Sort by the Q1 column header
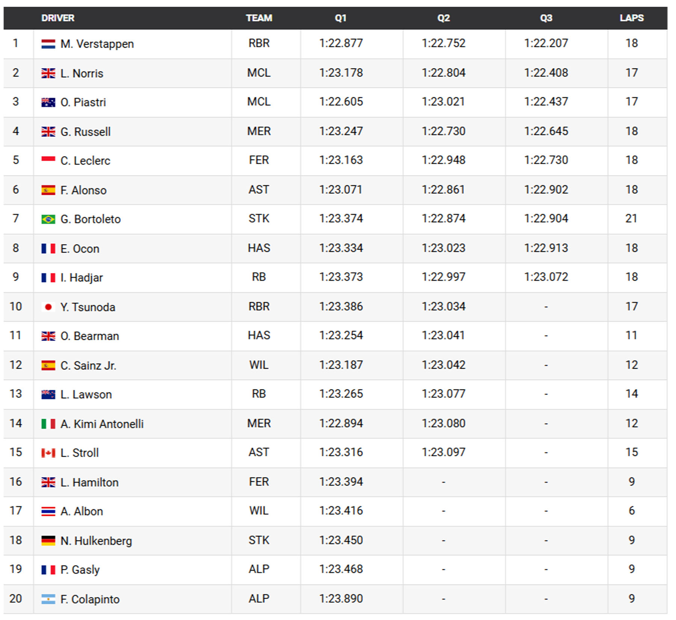Image resolution: width=676 pixels, height=620 pixels. tap(341, 18)
